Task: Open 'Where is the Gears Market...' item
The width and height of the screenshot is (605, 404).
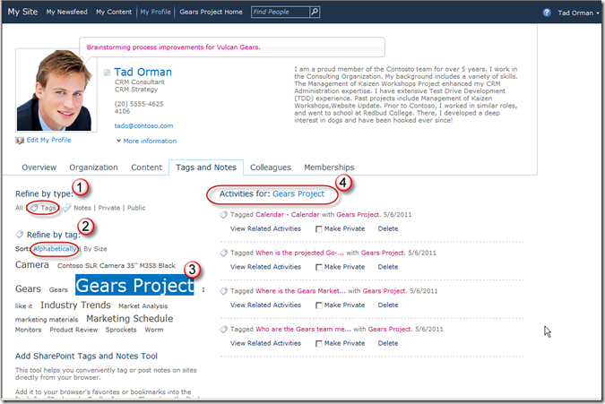Action: (x=300, y=291)
